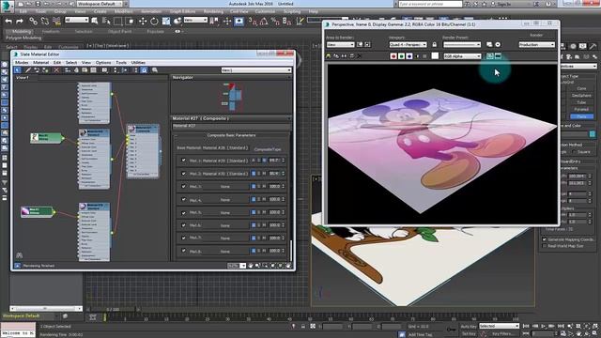
Task: Open the Environment and Effects round icon
Action: click(498, 44)
